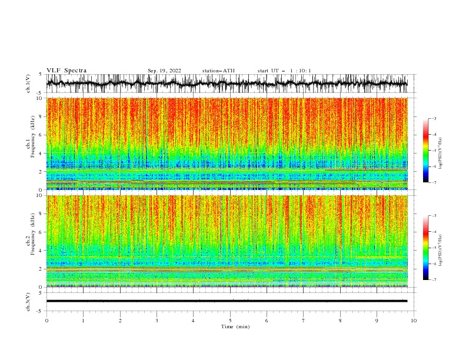Click time axis tick label "3"
The height and width of the screenshot is (360, 466).
point(157,321)
